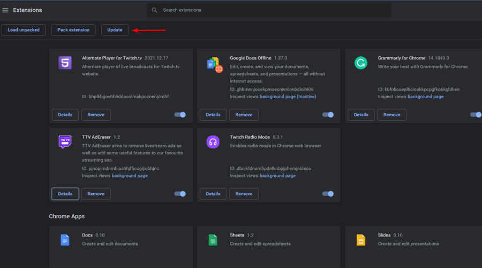
Task: Disable Alternate Player for Twitch.tv toggle
Action: click(180, 115)
